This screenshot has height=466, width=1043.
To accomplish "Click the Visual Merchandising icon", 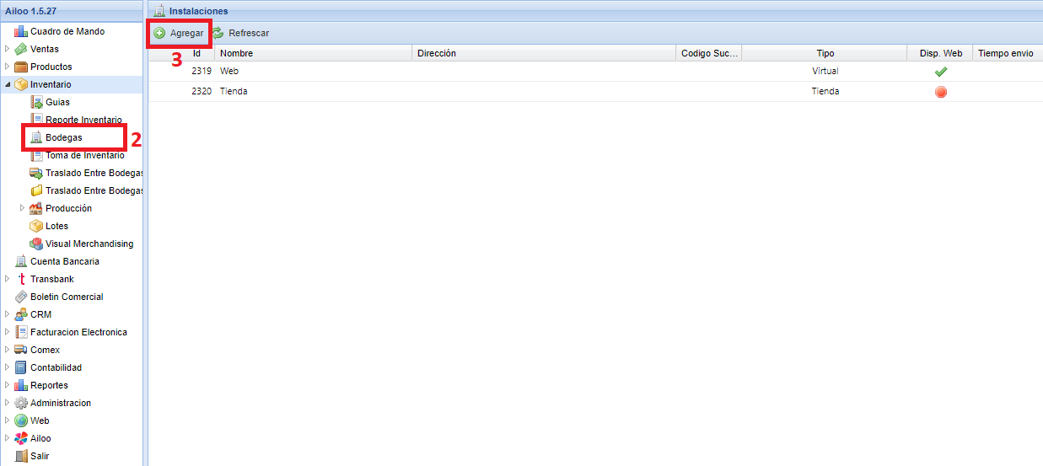I will (x=36, y=244).
